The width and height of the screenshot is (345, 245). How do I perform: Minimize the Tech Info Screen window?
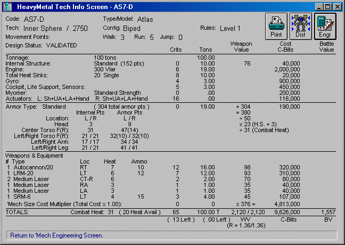[x=319, y=7]
